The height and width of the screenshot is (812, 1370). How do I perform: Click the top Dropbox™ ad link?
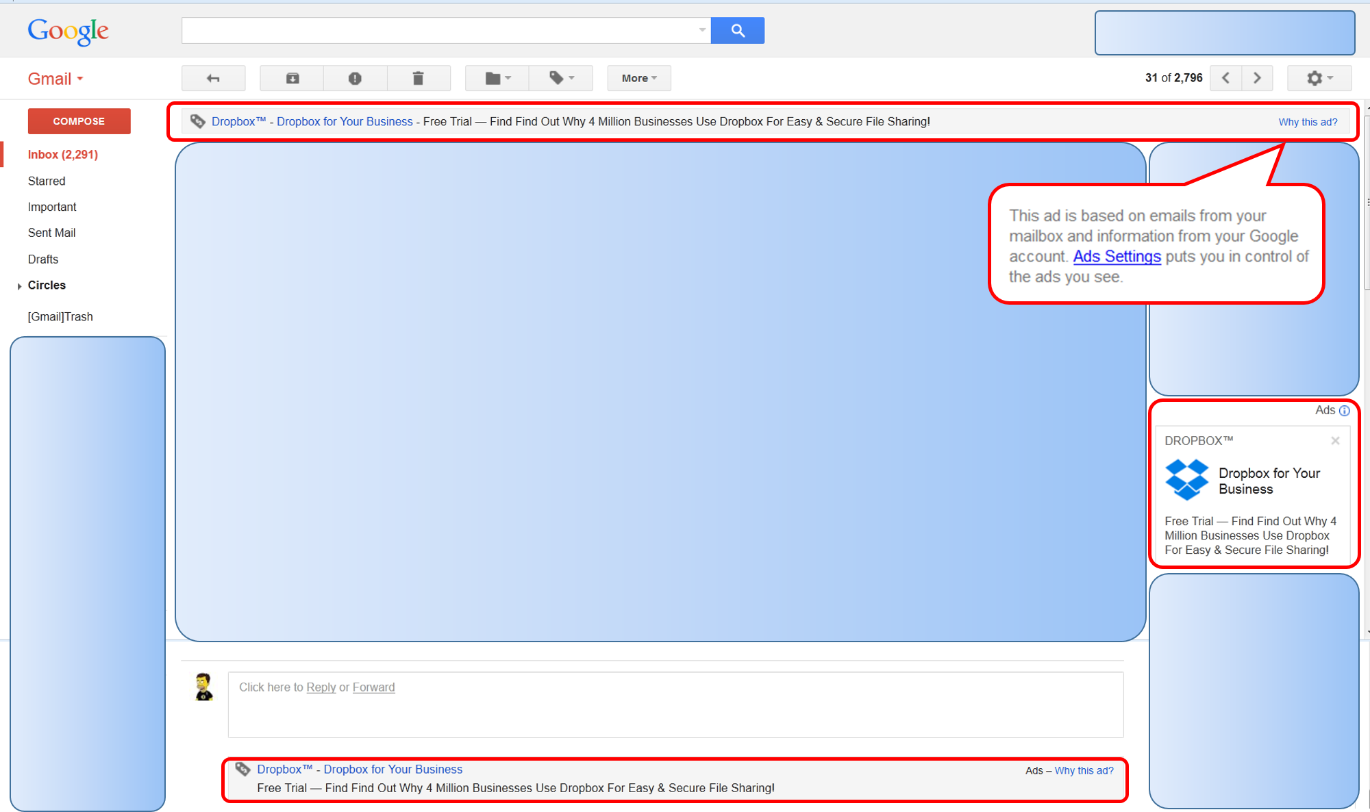238,121
